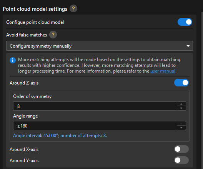203x169 pixels.
Task: Click inside the Angle range field
Action: [x=95, y=126]
